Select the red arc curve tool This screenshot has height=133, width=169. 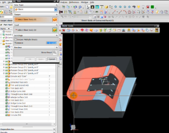point(125,12)
